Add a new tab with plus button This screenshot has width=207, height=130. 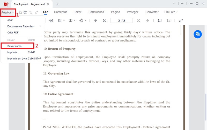57,4
